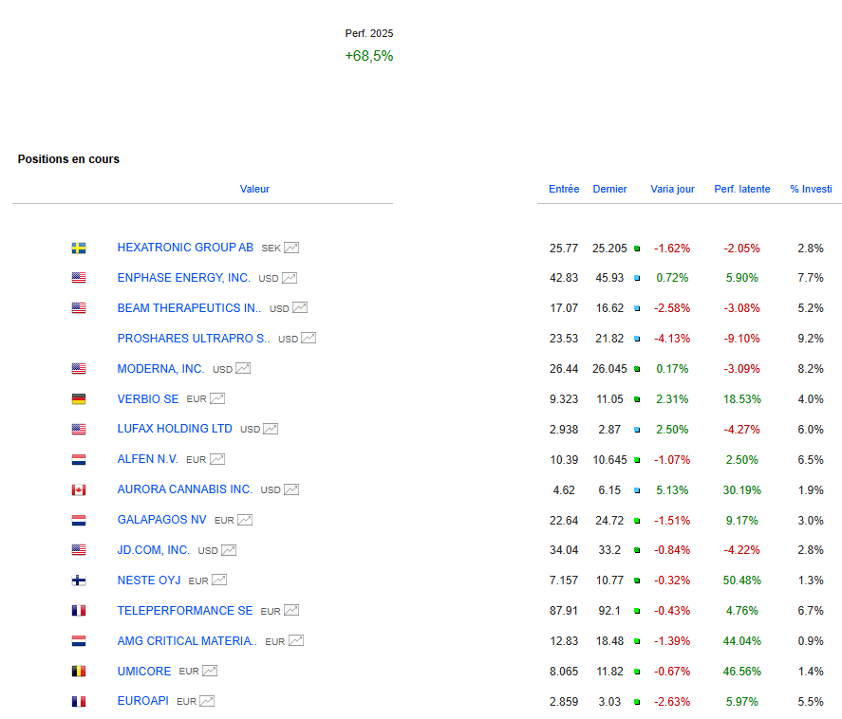The image size is (842, 719).
Task: Open chart icon next to NESTE OYJ
Action: click(219, 580)
